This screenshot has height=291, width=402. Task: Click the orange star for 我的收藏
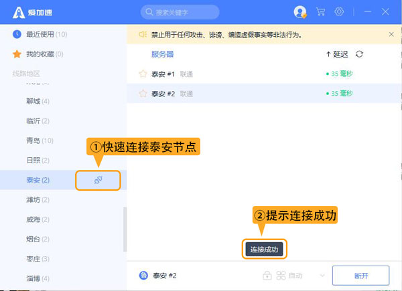tap(17, 54)
